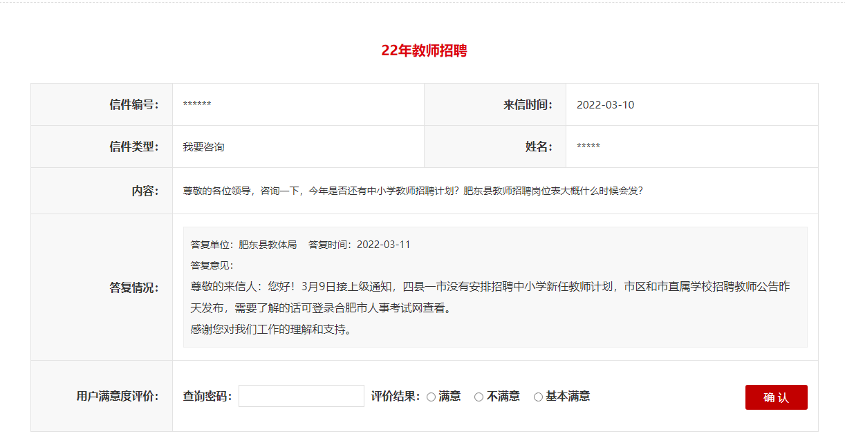Select the 满意 radio button

431,397
